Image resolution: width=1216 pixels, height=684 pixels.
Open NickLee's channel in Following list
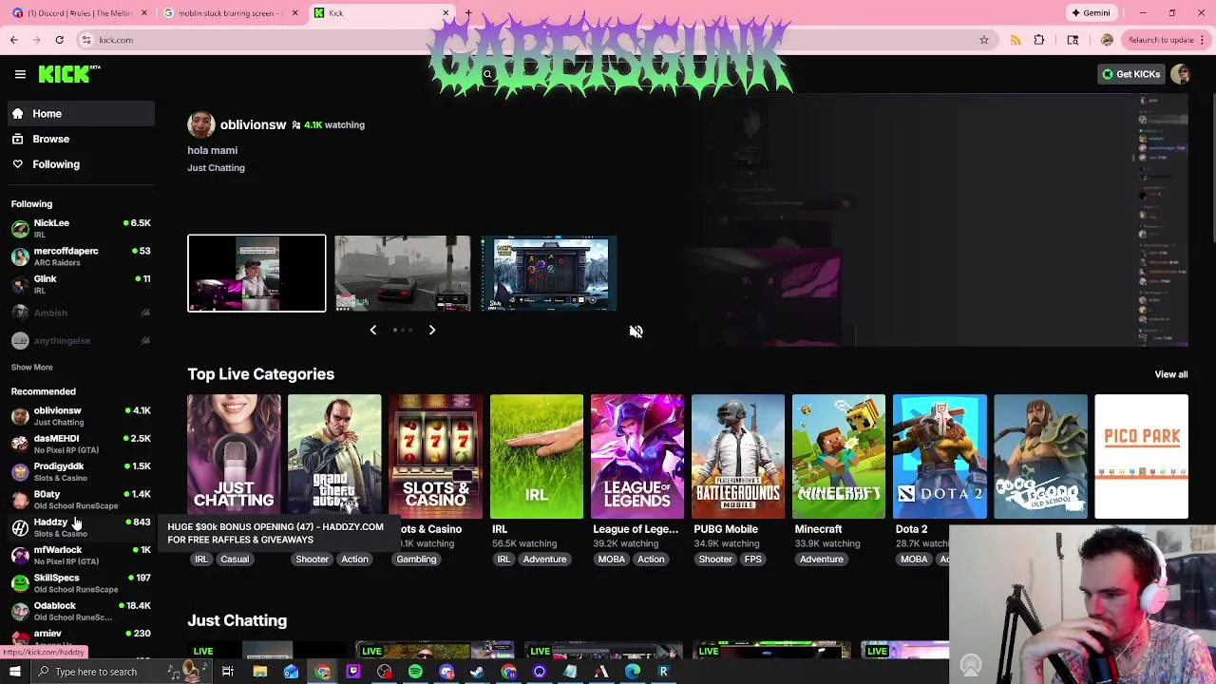click(x=81, y=228)
